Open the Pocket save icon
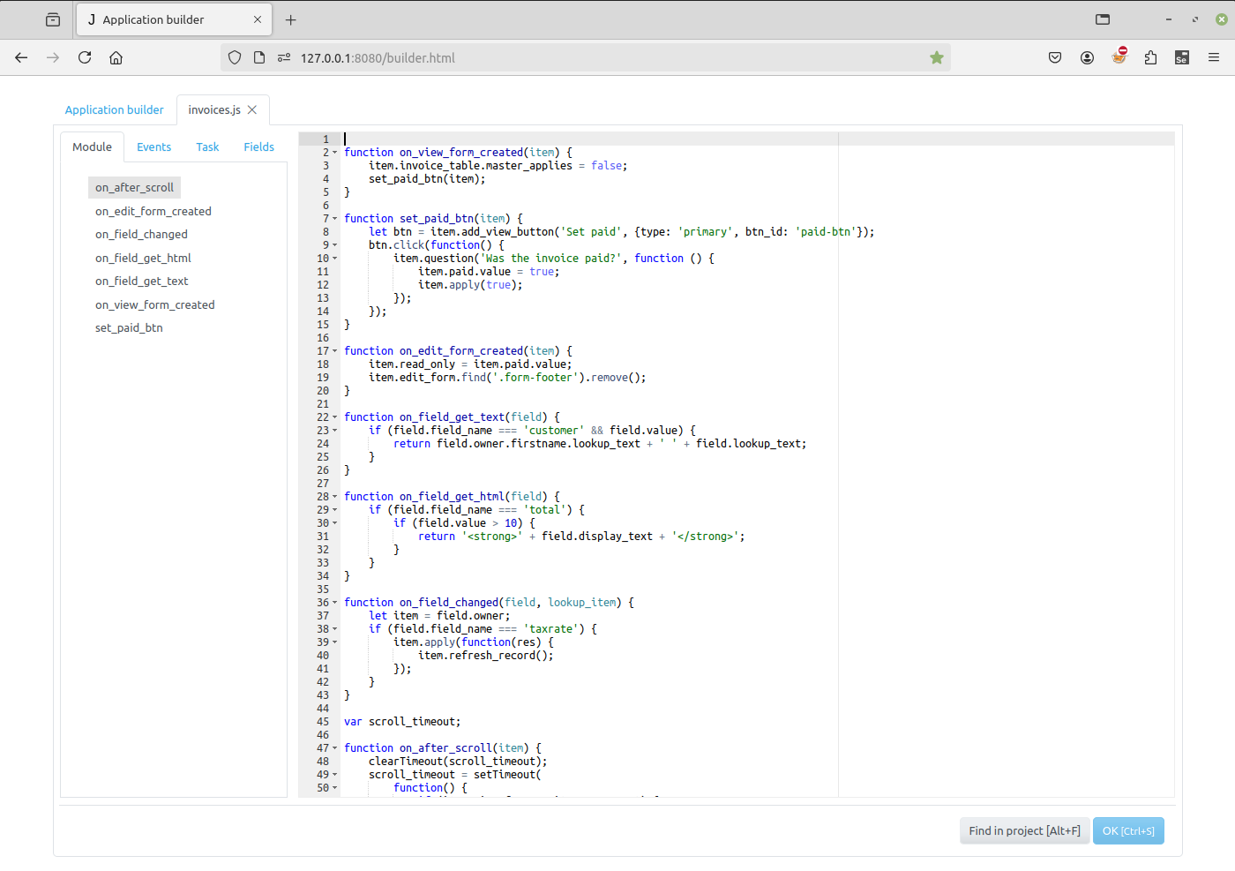The width and height of the screenshot is (1235, 871). tap(1055, 57)
